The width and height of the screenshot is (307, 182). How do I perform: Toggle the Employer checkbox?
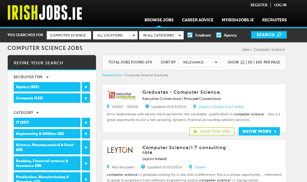(x=190, y=35)
